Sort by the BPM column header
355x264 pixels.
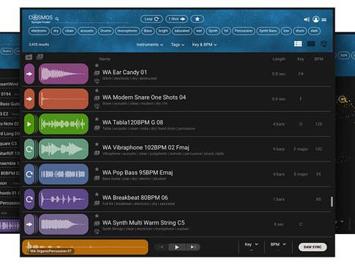318,59
